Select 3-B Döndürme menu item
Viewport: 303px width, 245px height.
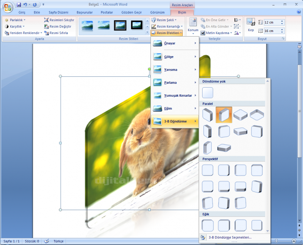tap(175, 121)
